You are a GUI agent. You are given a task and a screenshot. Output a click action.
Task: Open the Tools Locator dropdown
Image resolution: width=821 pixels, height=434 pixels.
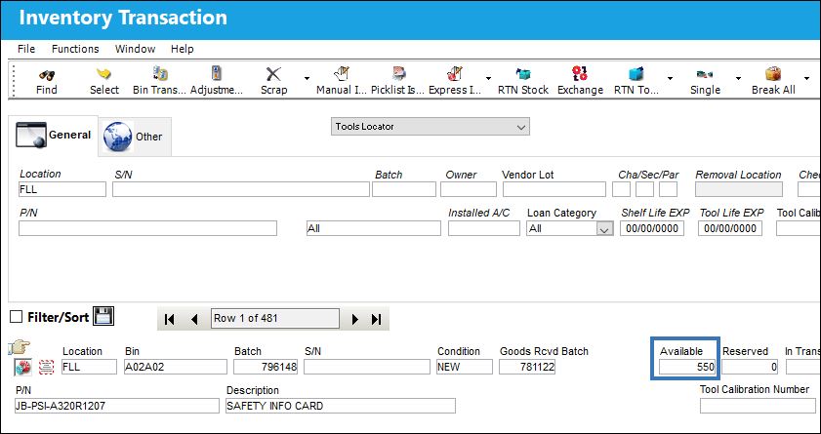click(x=430, y=127)
